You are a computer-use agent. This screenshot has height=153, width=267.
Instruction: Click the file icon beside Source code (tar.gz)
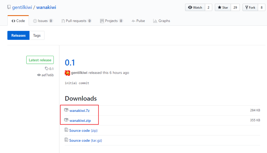coord(66,140)
